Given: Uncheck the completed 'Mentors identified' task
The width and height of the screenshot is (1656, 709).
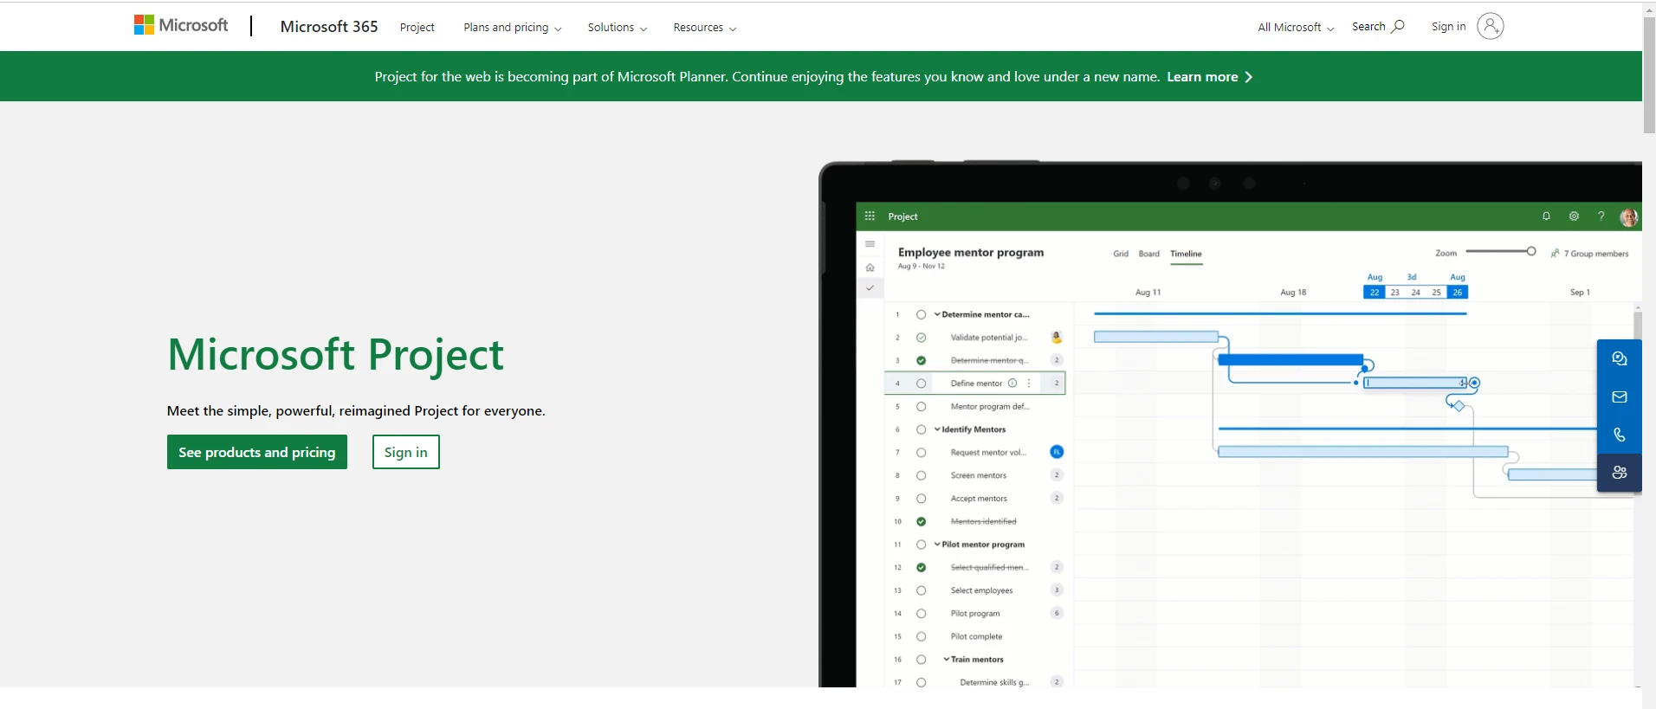Looking at the screenshot, I should click(921, 521).
